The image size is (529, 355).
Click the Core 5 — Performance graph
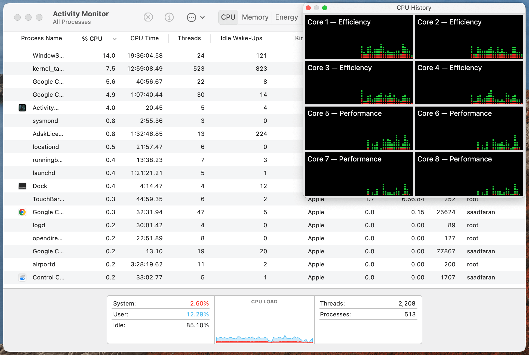point(359,128)
